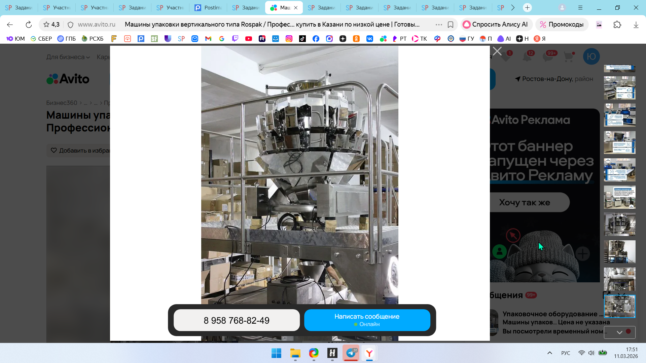Open the Промокоды button
Image resolution: width=646 pixels, height=363 pixels.
(562, 25)
